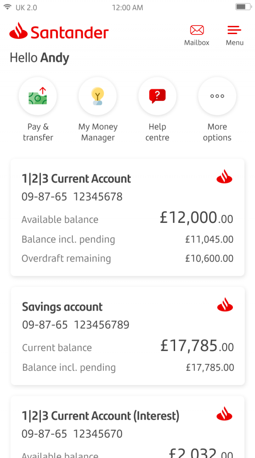This screenshot has width=255, height=458.
Task: Tap the More options icon
Action: point(217,96)
